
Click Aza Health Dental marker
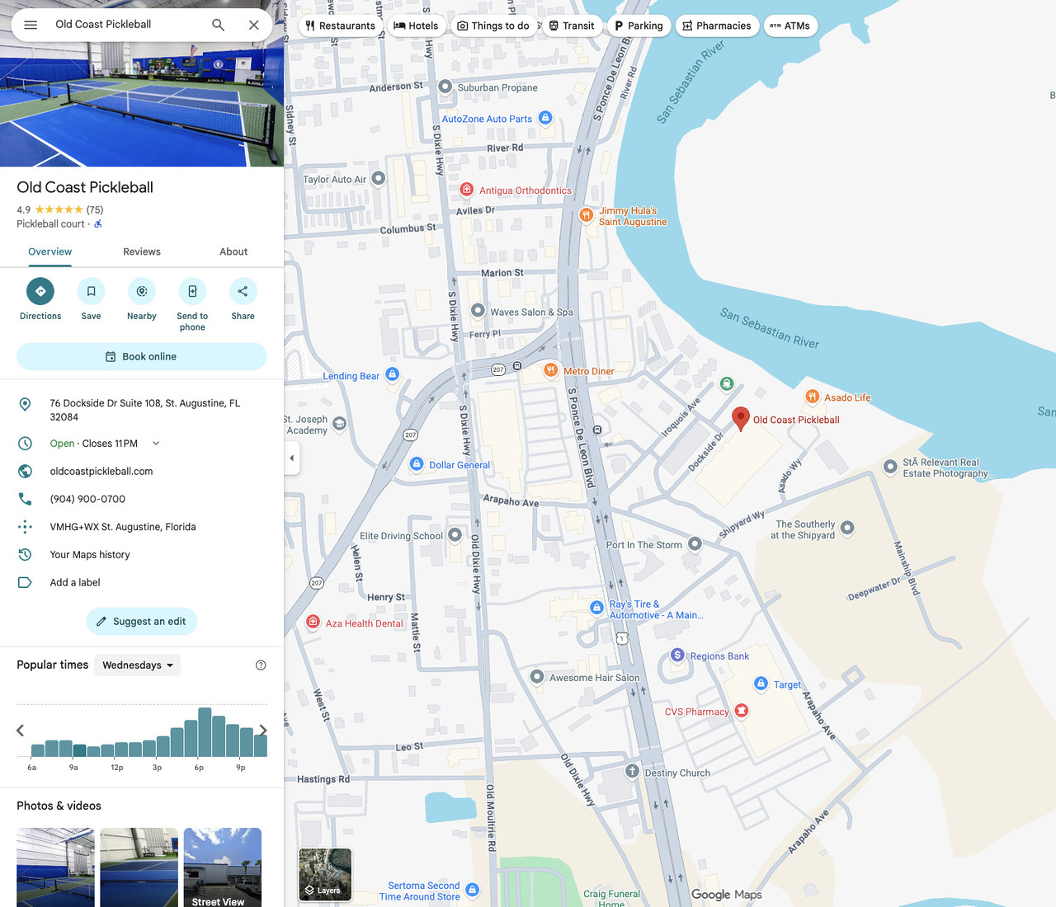(313, 622)
